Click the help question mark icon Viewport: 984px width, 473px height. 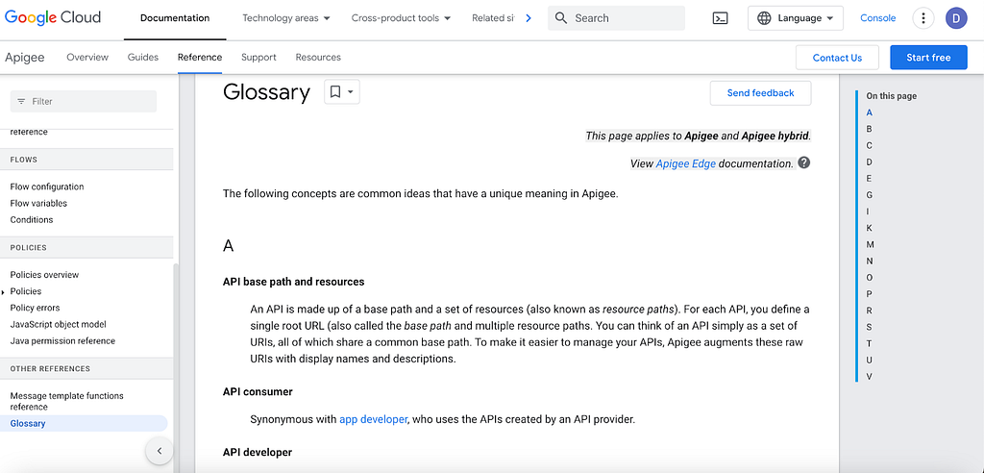click(804, 162)
